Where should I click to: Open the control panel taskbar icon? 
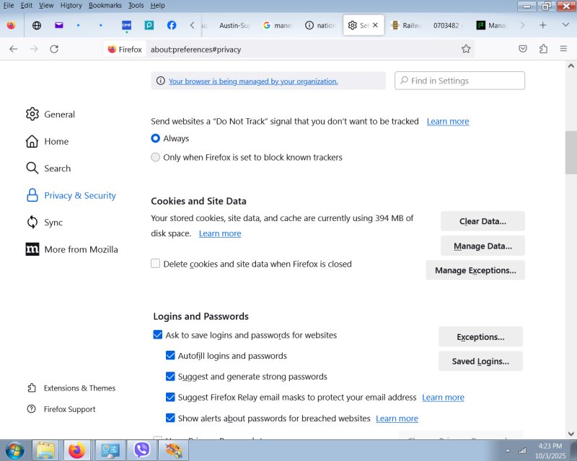110,450
